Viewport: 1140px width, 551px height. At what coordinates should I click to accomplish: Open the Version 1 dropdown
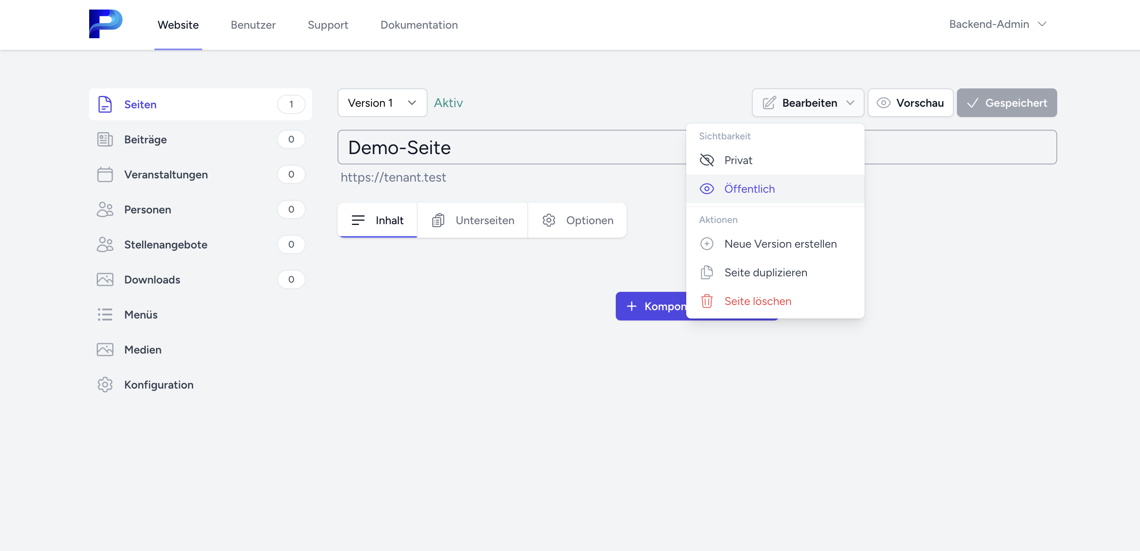382,103
